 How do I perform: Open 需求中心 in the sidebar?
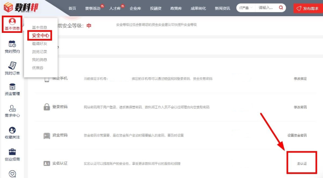[12, 111]
